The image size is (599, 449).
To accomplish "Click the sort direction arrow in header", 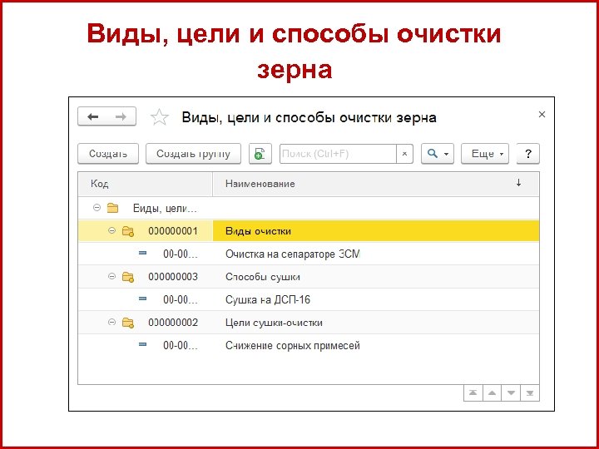I will (518, 183).
